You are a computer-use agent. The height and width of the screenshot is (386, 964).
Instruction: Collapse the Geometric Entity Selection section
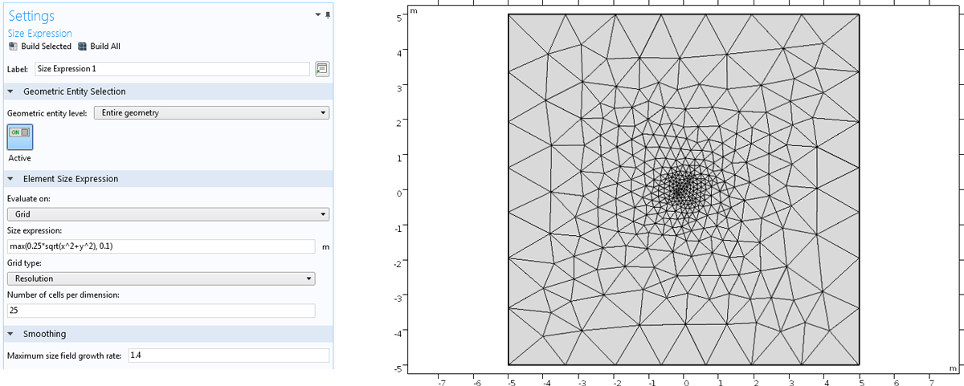point(10,91)
